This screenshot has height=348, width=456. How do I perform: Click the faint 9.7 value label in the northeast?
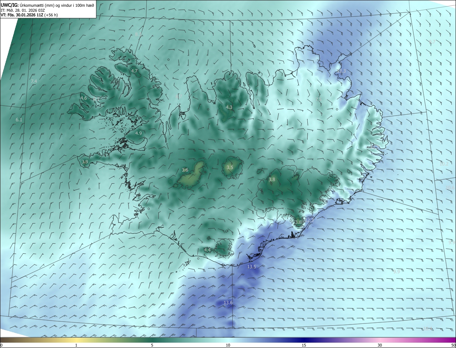click(432, 42)
